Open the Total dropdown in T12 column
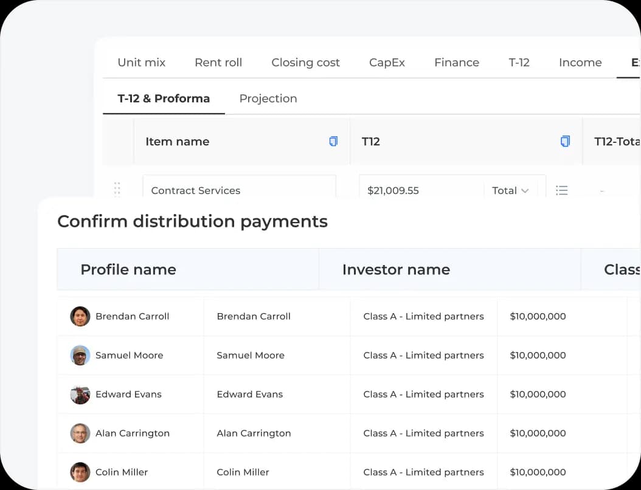 (x=510, y=190)
